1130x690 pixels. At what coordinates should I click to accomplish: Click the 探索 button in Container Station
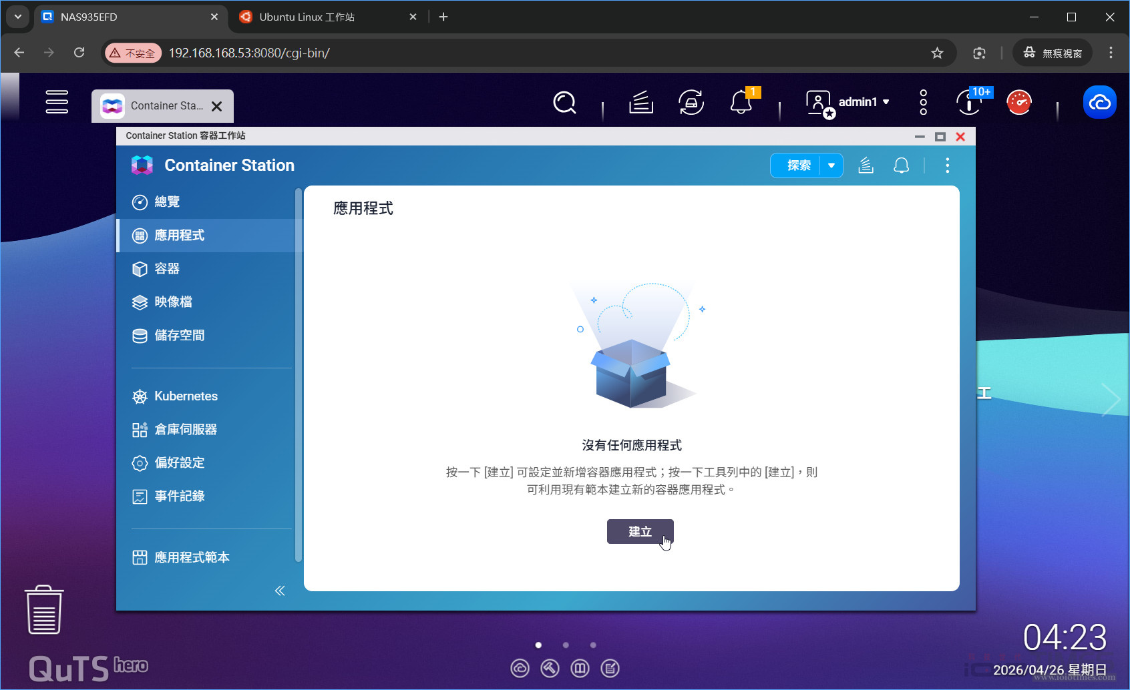click(799, 165)
